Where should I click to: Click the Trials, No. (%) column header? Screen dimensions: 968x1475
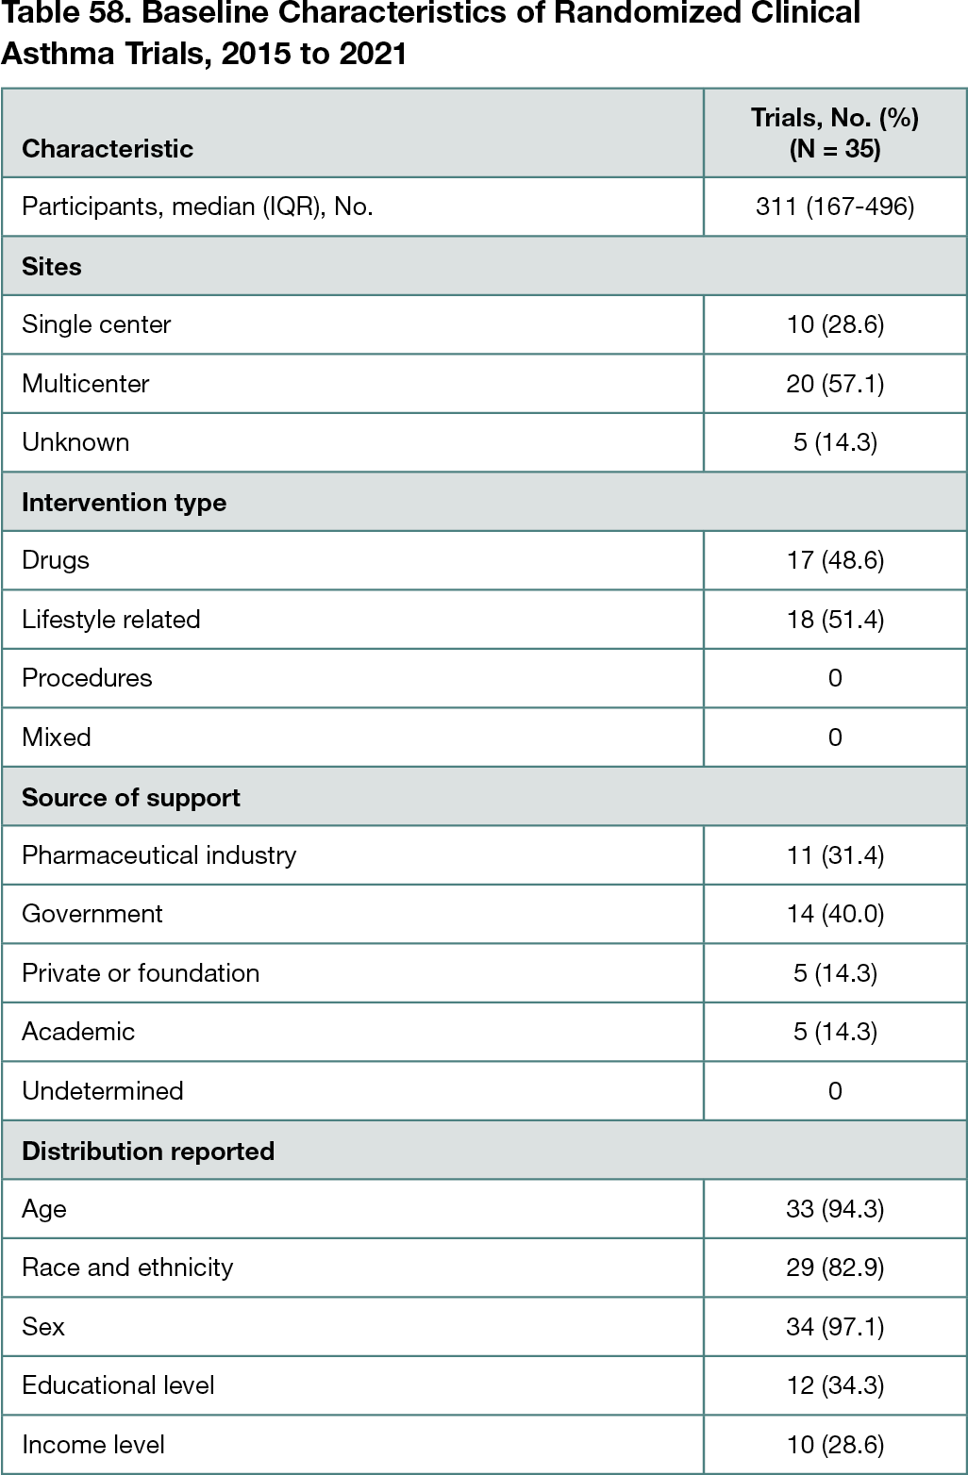pyautogui.click(x=835, y=133)
